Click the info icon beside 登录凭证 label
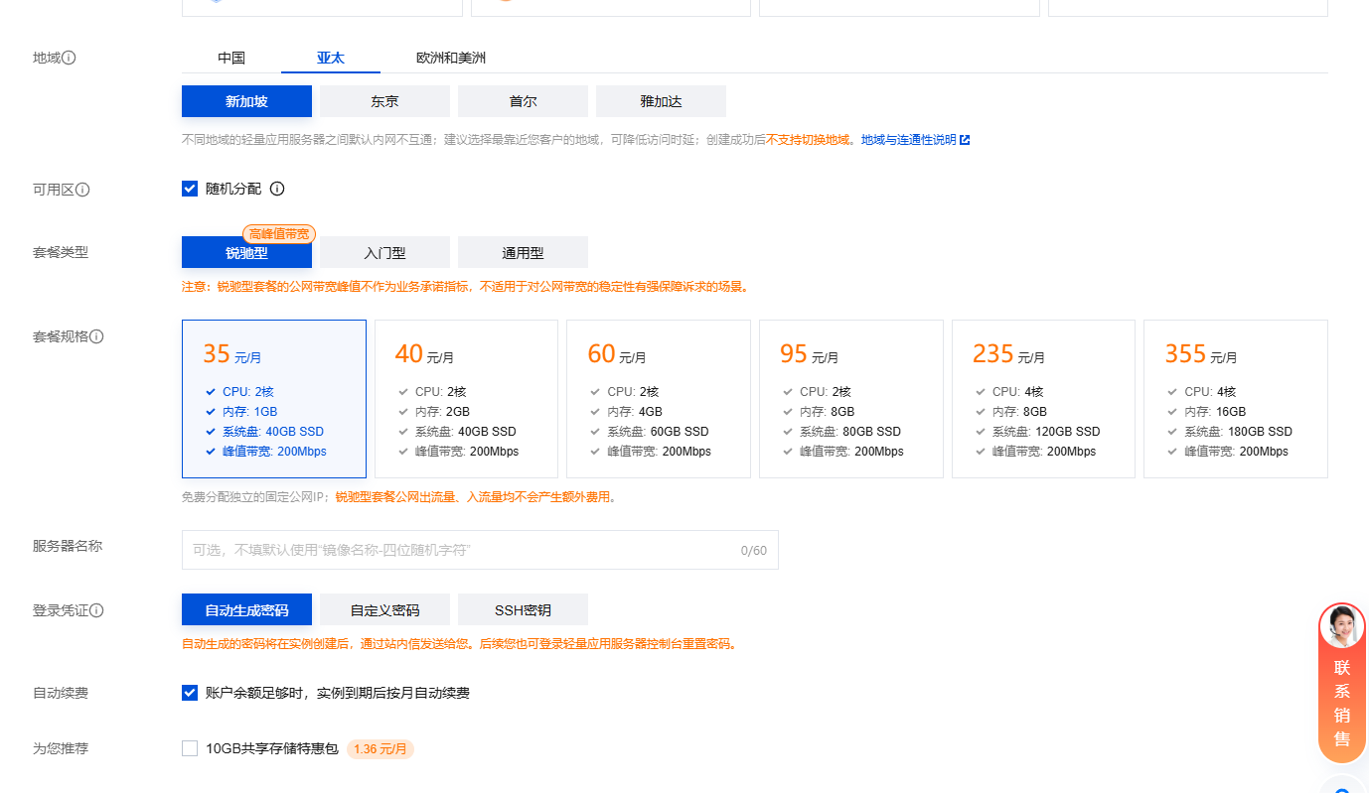The image size is (1369, 793). (95, 610)
